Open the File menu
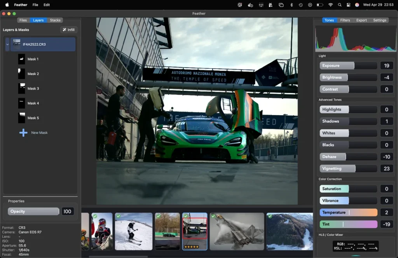The height and width of the screenshot is (258, 398). pos(35,5)
